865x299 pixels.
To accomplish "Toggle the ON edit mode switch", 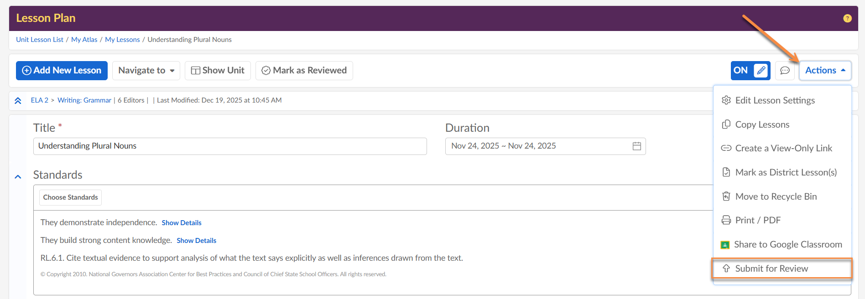I will tap(750, 71).
